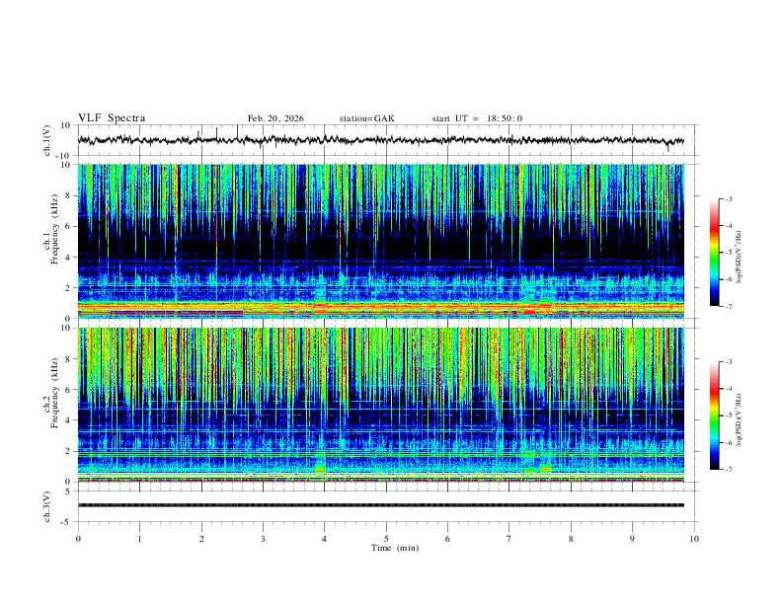Image resolution: width=782 pixels, height=604 pixels.
Task: Click time axis tick label '1'
Action: pos(140,539)
